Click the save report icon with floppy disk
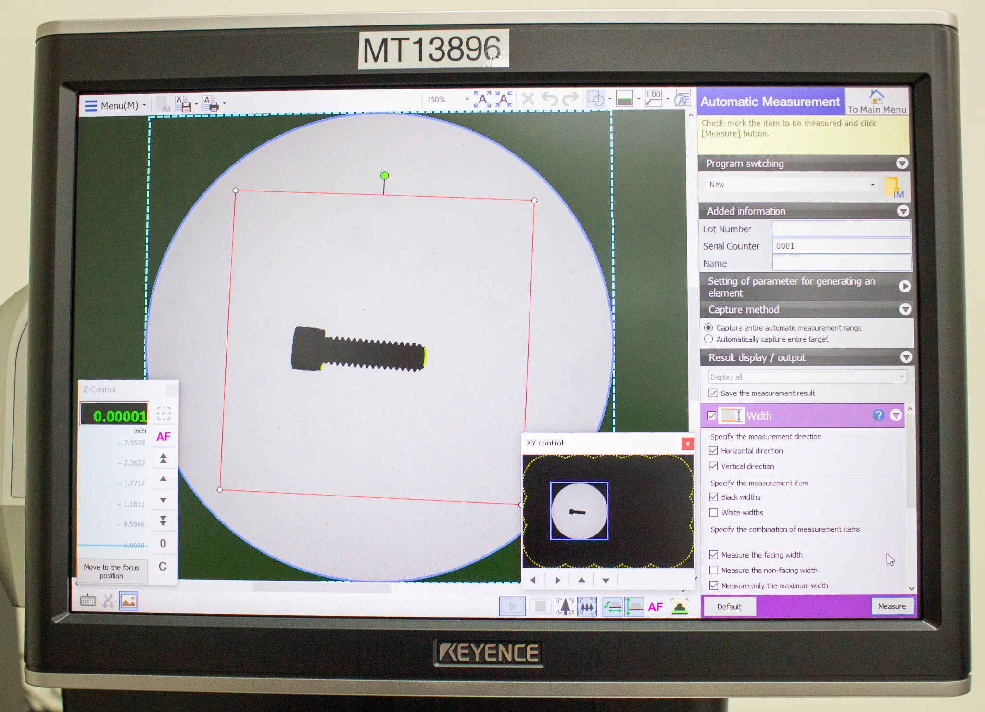Viewport: 985px width, 712px height. [x=183, y=104]
